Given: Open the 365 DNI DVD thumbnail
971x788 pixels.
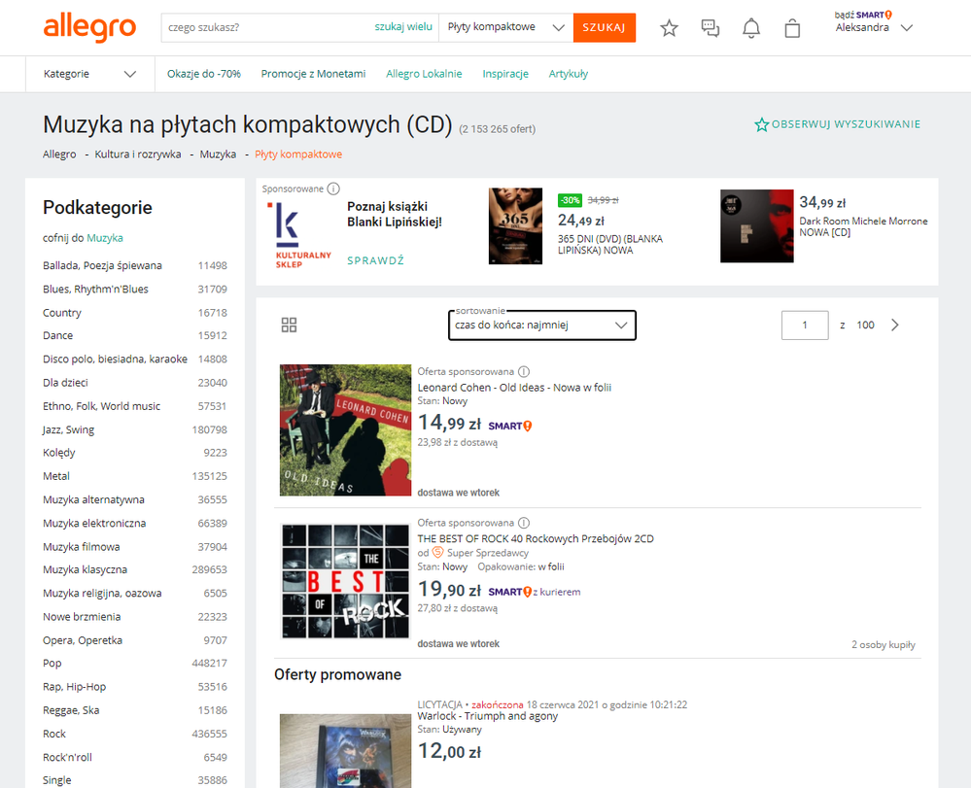Looking at the screenshot, I should point(515,226).
